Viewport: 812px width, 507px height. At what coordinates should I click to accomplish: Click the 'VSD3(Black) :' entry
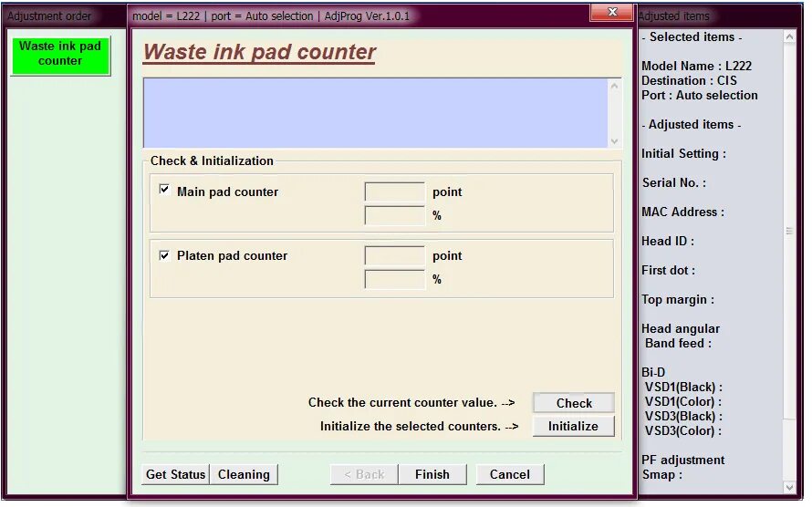(x=683, y=417)
